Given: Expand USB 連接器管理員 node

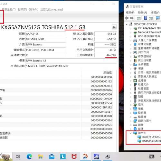Looking at the screenshot, I should 131,36.
